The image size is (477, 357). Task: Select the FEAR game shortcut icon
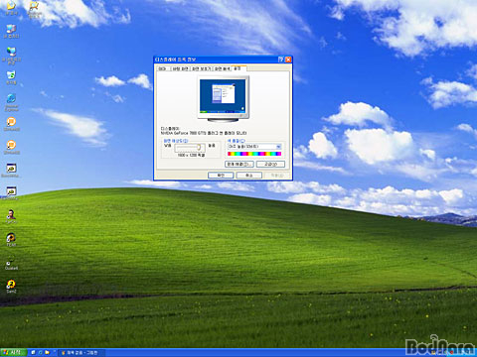pyautogui.click(x=11, y=240)
